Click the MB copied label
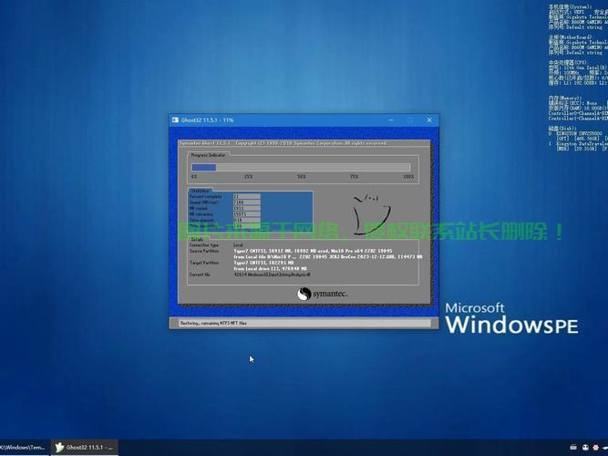The image size is (608, 456). [198, 209]
